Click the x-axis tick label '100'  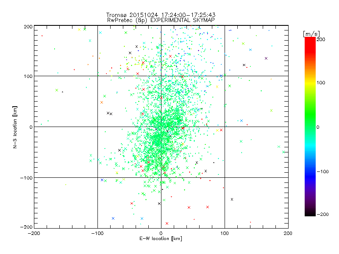coord(225,233)
